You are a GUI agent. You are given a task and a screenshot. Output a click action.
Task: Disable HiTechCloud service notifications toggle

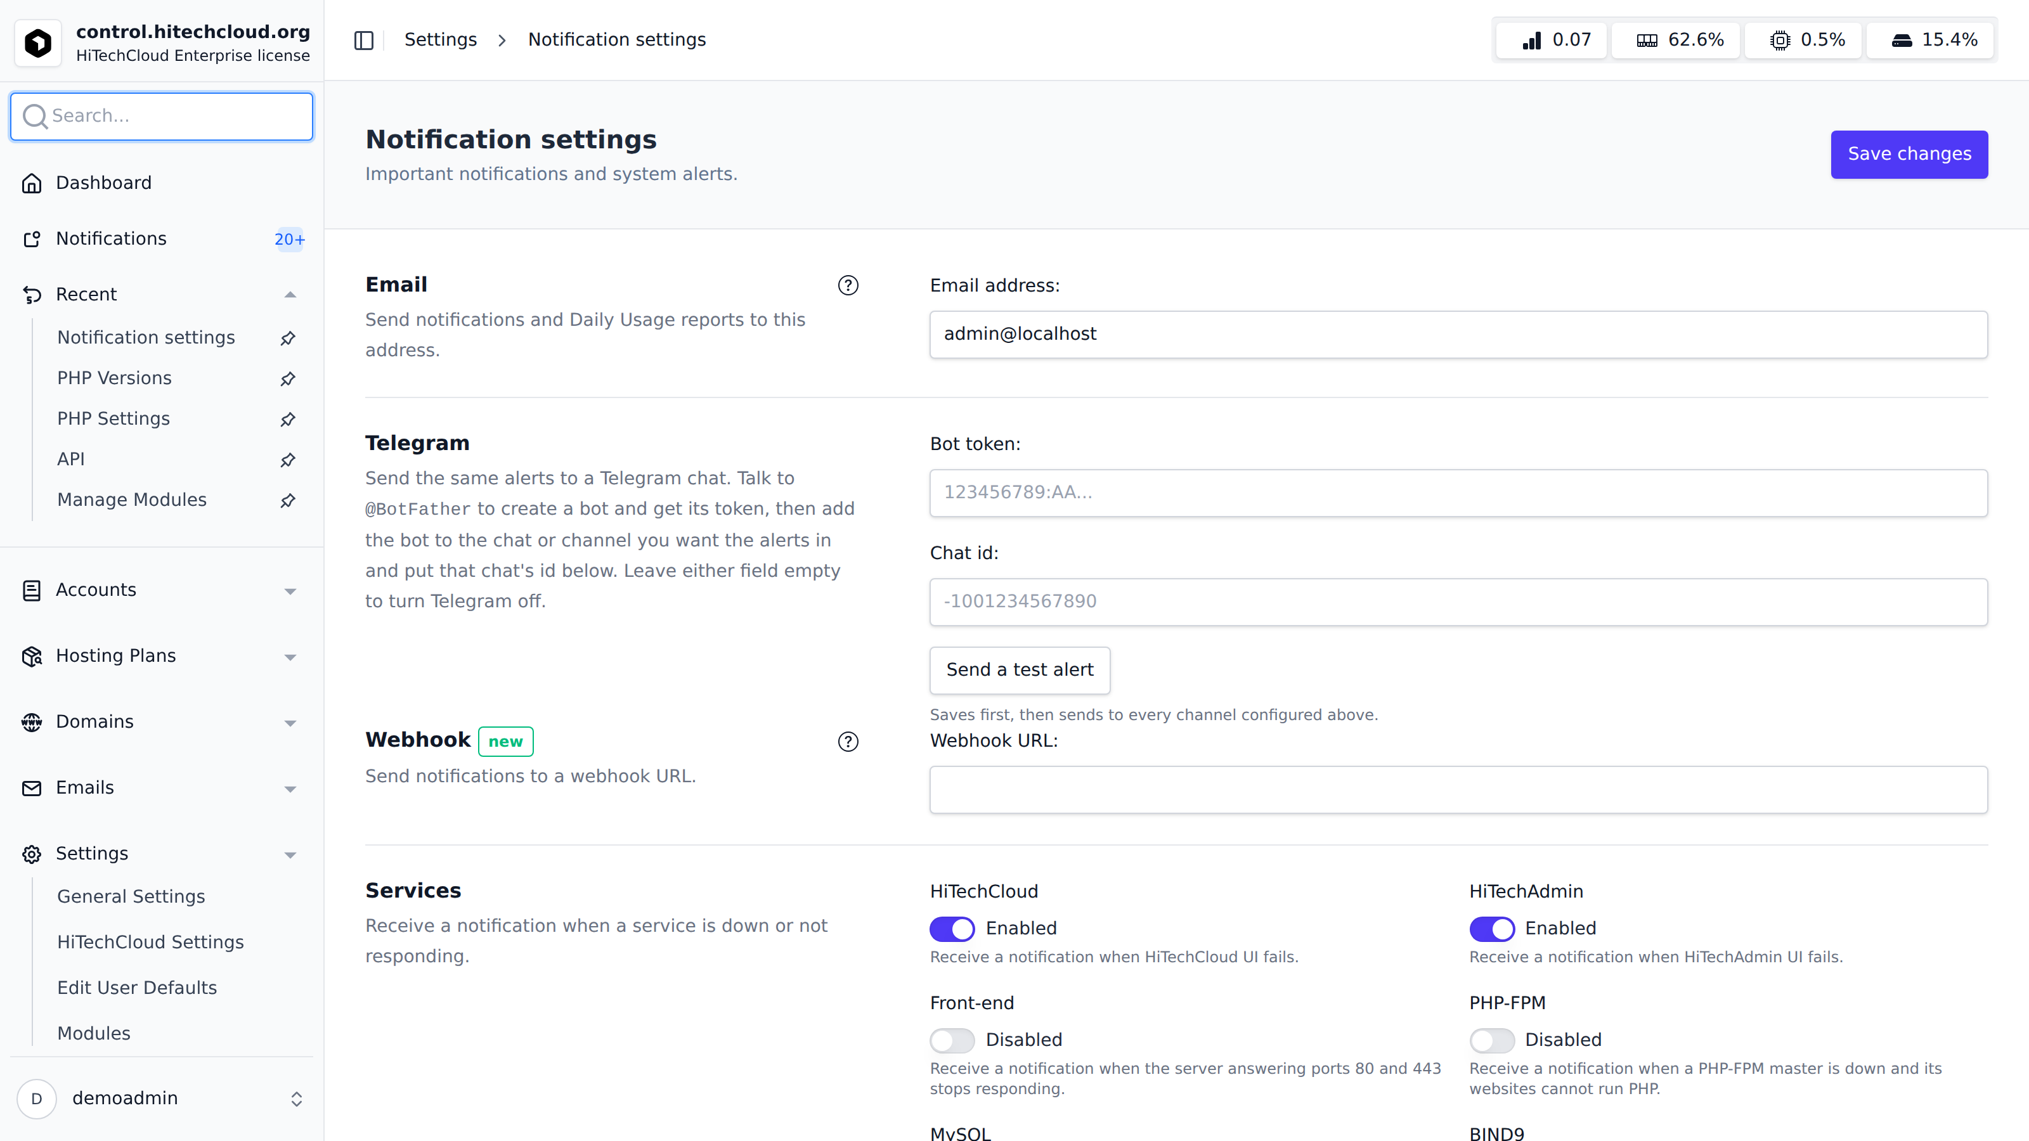tap(952, 929)
